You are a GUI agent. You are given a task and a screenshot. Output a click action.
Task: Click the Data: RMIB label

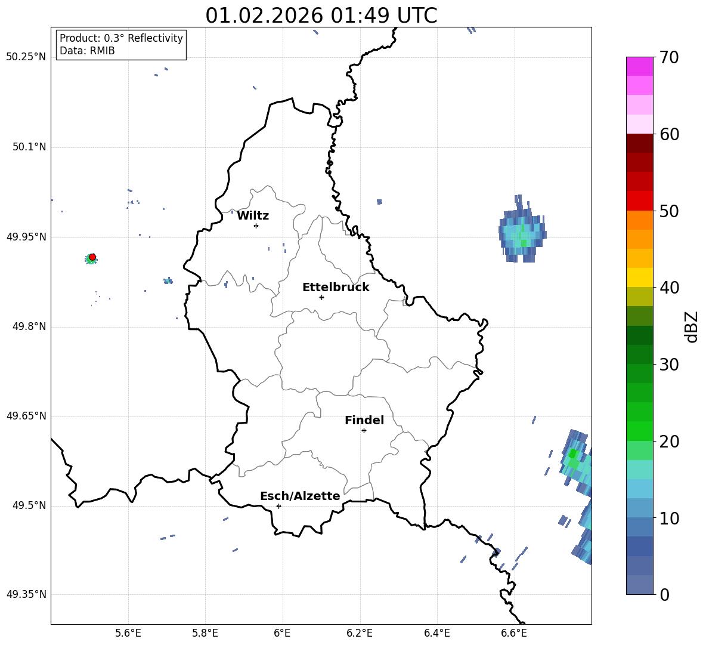click(87, 51)
